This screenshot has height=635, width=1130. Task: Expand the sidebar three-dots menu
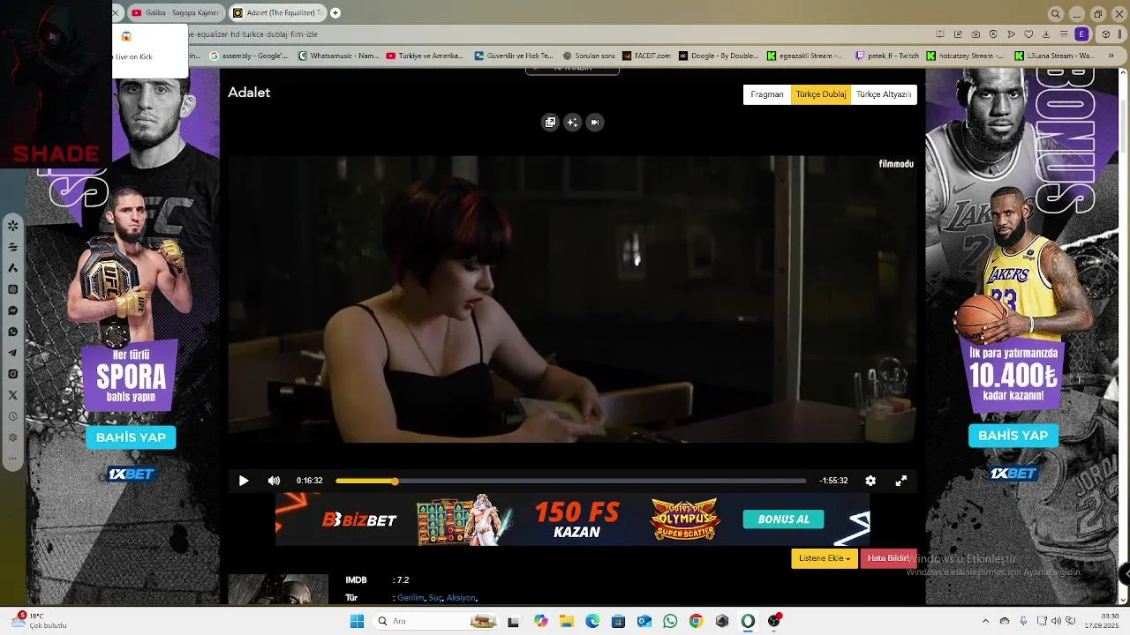[12, 459]
